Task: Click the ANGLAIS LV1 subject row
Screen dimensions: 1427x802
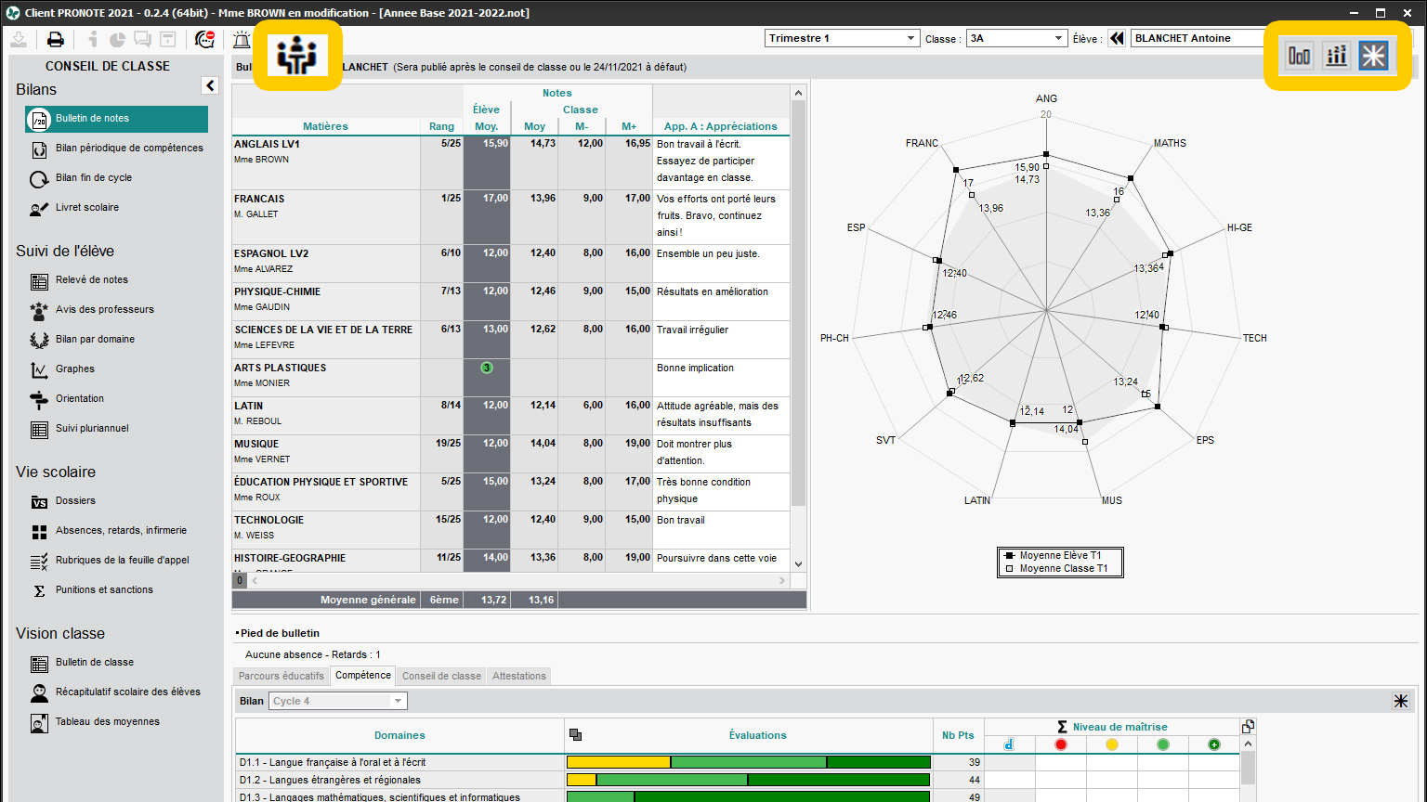Action: click(511, 162)
